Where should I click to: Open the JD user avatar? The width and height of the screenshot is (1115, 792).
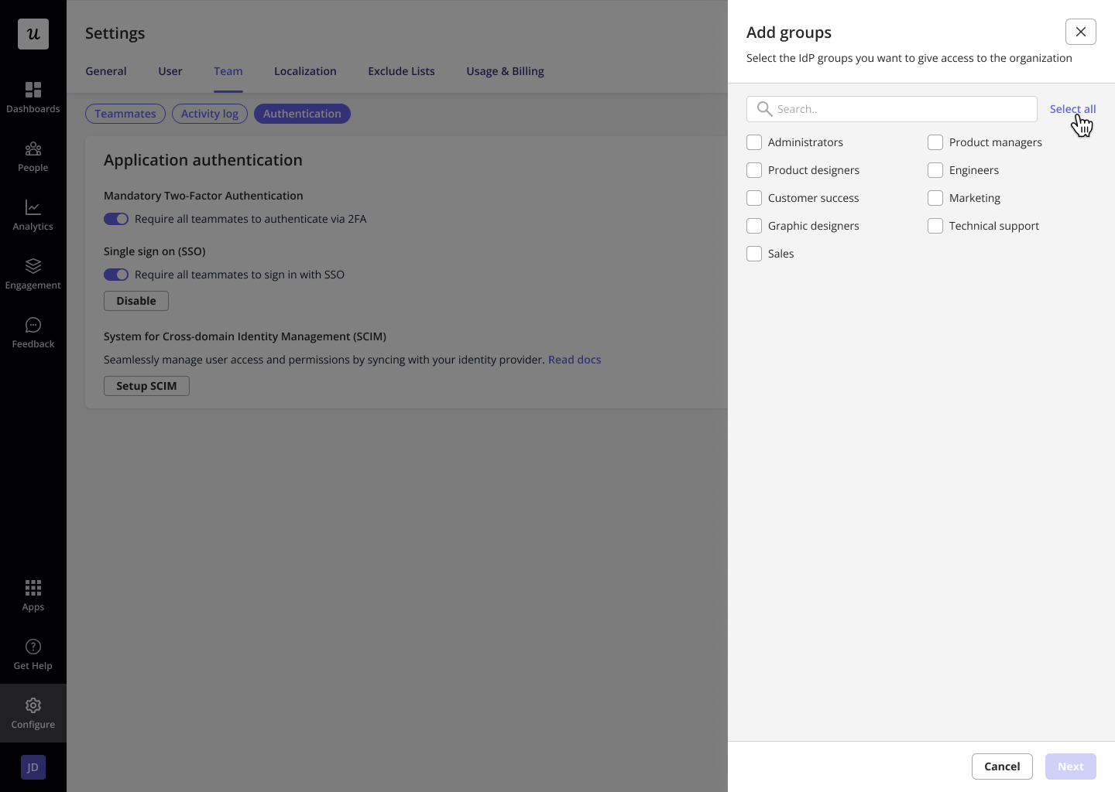[x=33, y=767]
